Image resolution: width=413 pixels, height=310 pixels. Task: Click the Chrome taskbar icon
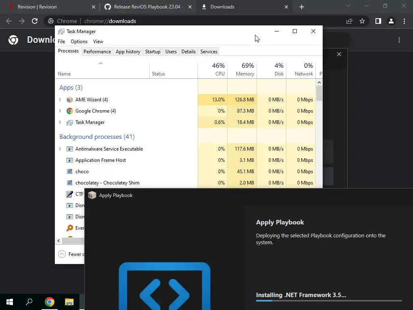coord(50,302)
